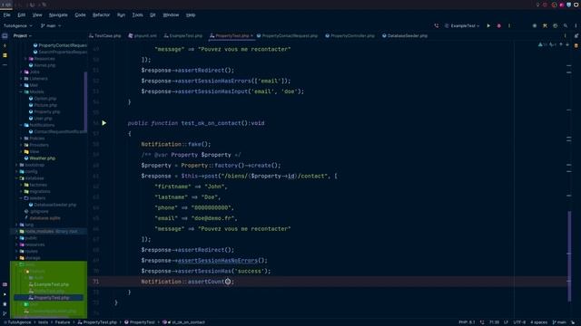Viewport: 581px width, 326px height.
Task: Click the warnings indicator in the editor
Action: coord(542,44)
